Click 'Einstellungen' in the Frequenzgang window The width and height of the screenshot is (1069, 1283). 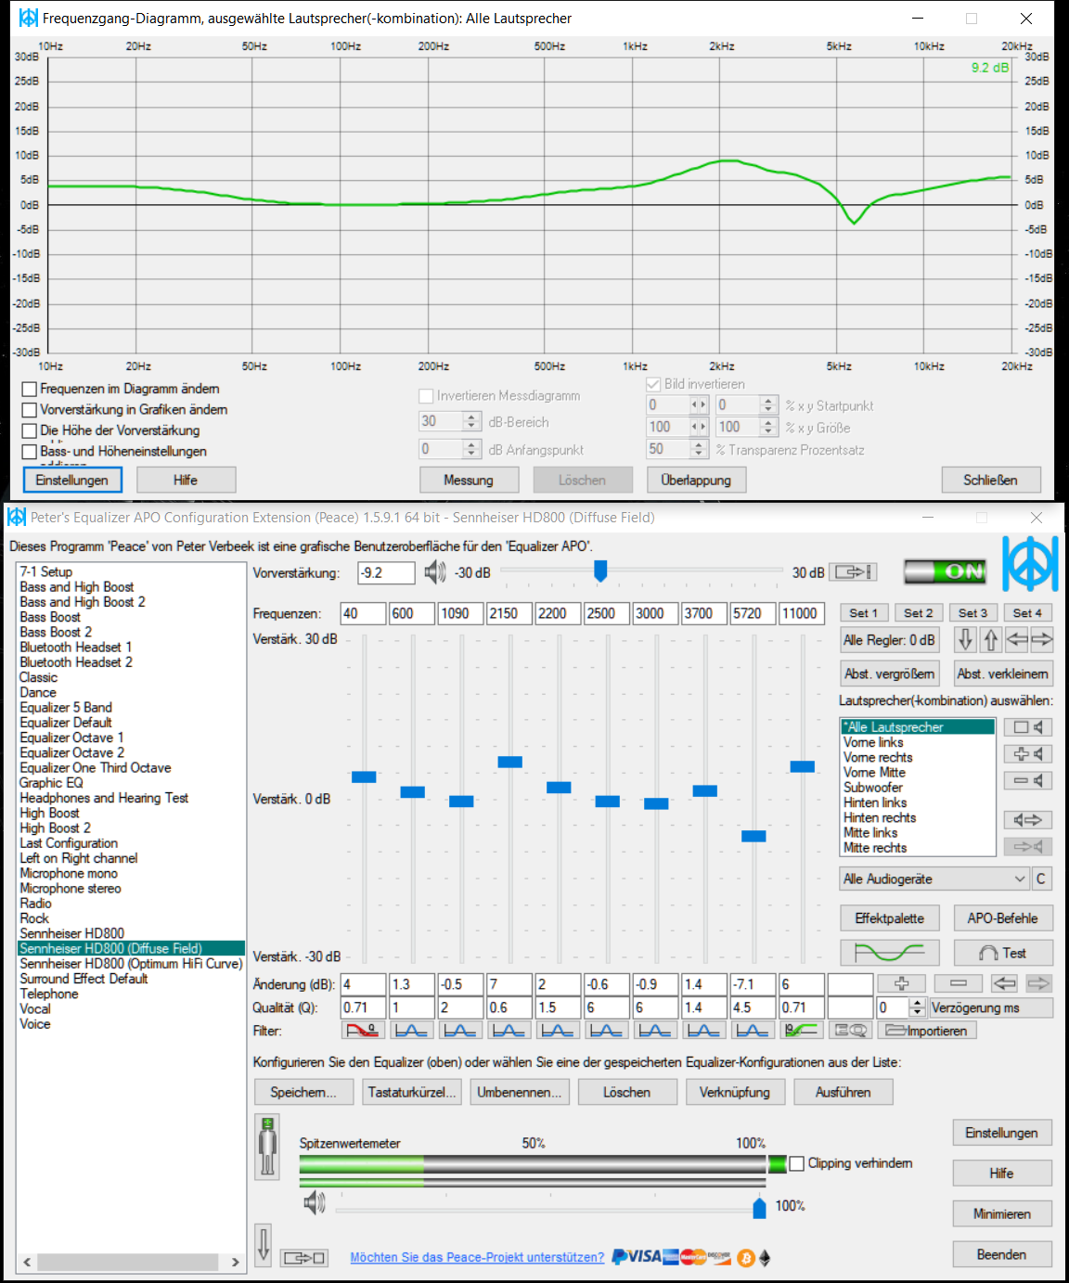point(72,480)
